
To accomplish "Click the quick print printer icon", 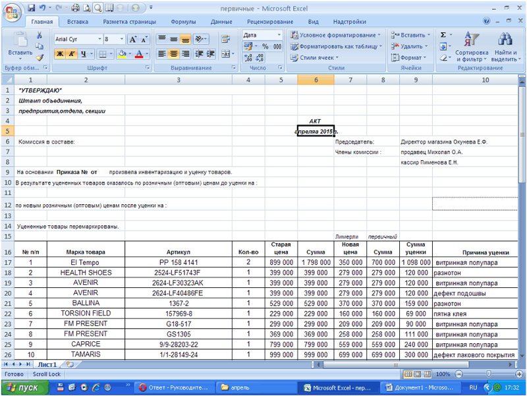I will (x=75, y=8).
